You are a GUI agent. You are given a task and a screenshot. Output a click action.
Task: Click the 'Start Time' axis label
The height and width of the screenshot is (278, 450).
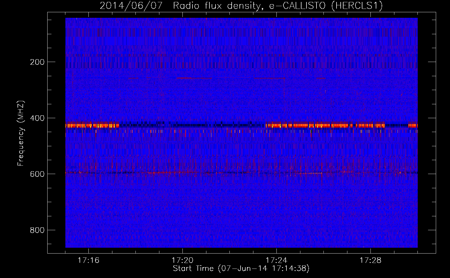(193, 269)
